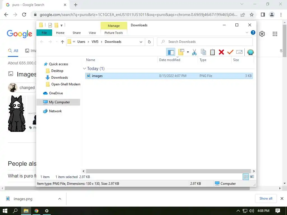The image size is (287, 215).
Task: Click the Search Downloads field
Action: point(205,42)
